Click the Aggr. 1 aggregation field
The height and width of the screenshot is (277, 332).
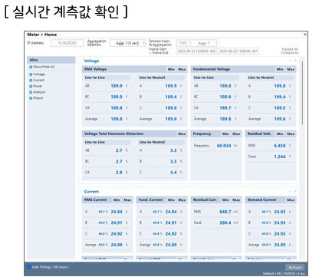click(x=204, y=43)
